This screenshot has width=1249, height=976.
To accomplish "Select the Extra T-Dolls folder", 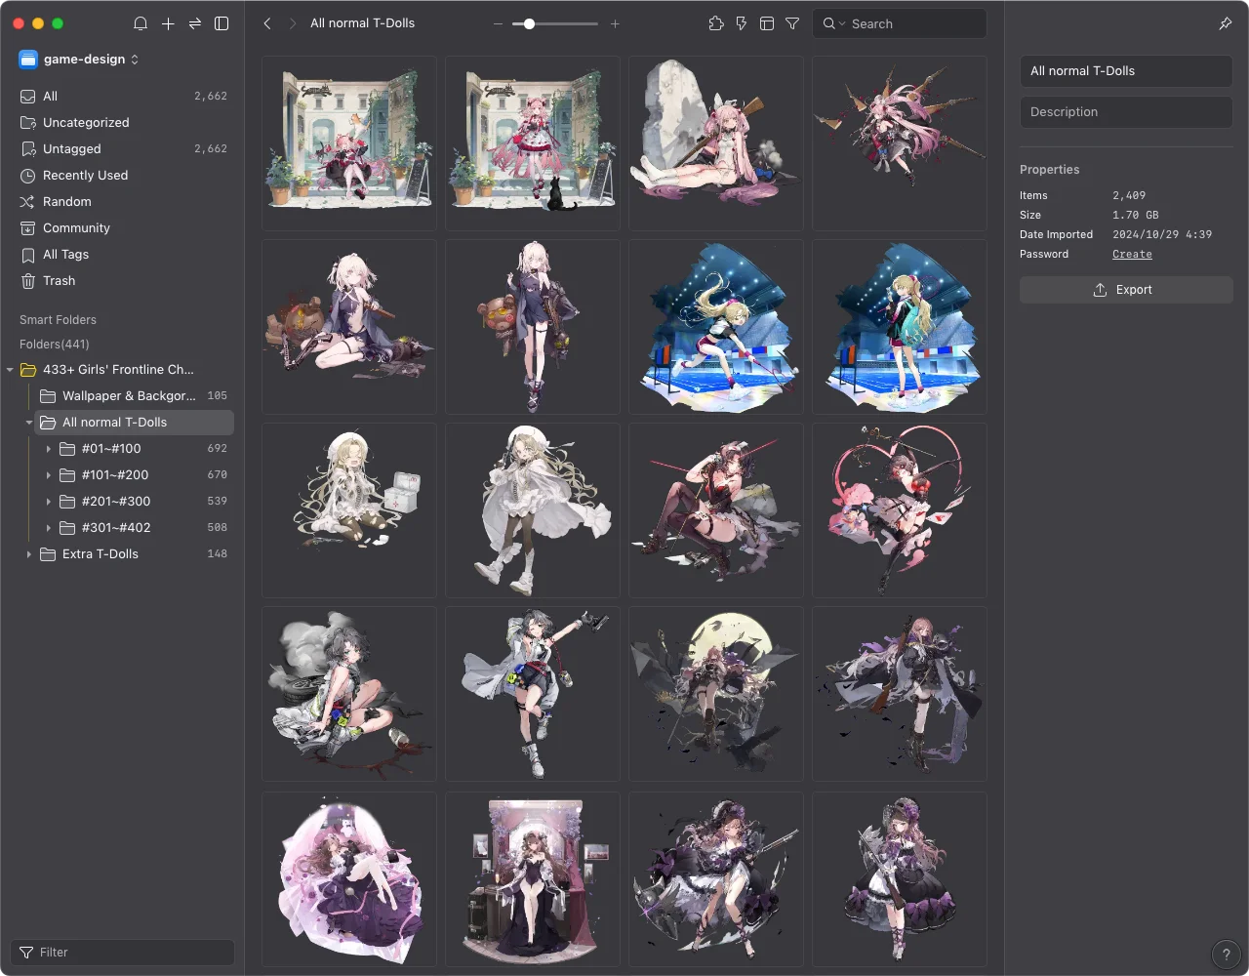I will point(133,553).
